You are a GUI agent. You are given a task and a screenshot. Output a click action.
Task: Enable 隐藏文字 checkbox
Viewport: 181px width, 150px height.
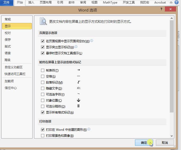pos(43,88)
